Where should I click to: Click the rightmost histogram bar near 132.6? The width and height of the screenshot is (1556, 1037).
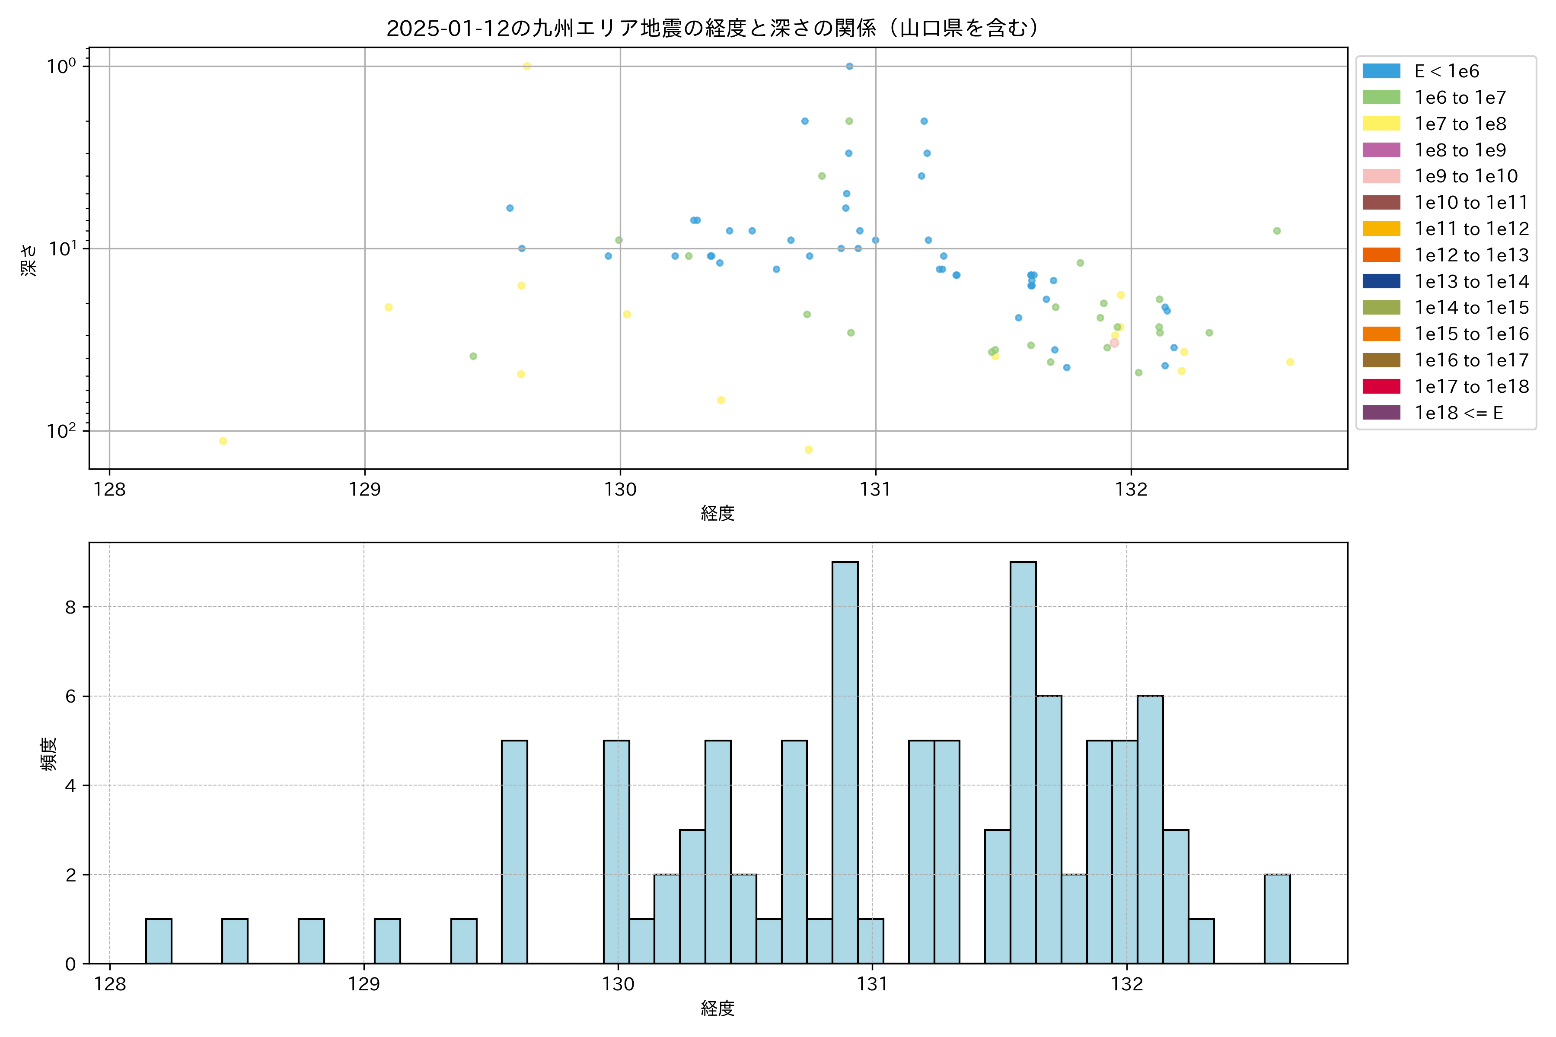pos(1277,919)
